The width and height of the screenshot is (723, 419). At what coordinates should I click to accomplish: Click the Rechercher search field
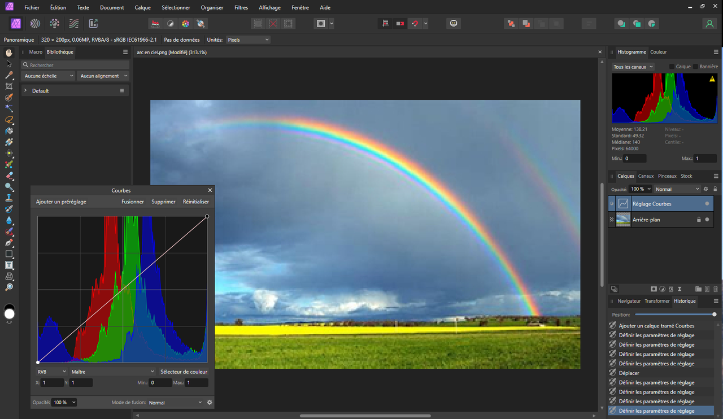75,65
